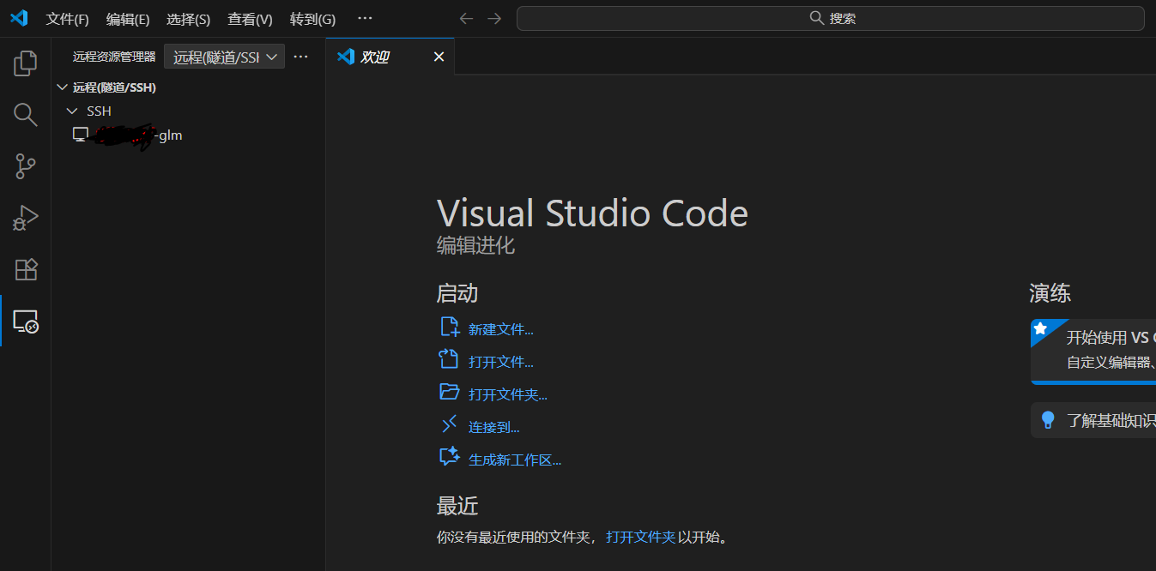Screen dimensions: 1156x571
Task: Open the more actions ellipsis in Remote Explorer
Action: tap(300, 56)
